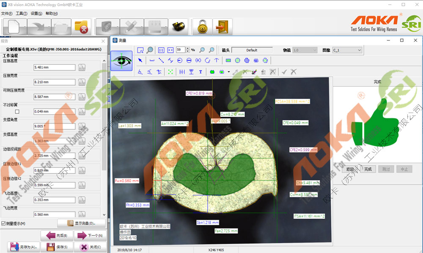Click the colored brush pen icon
This screenshot has width=423, height=253.
click(254, 72)
